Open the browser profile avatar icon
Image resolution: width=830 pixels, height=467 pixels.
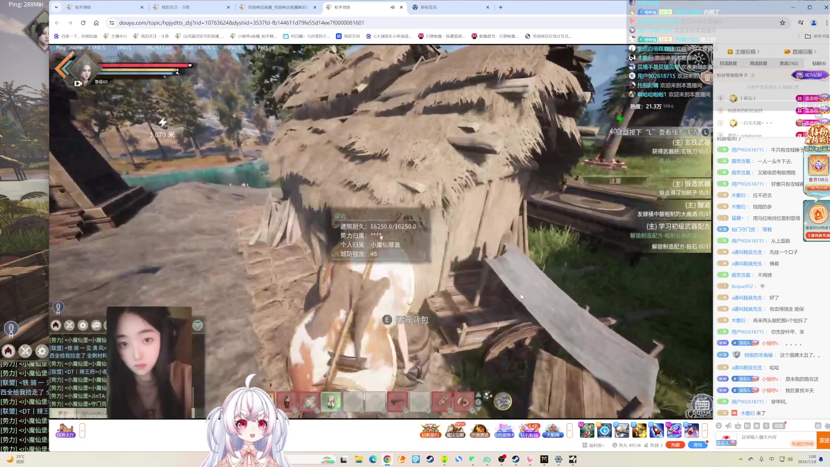coord(814,23)
